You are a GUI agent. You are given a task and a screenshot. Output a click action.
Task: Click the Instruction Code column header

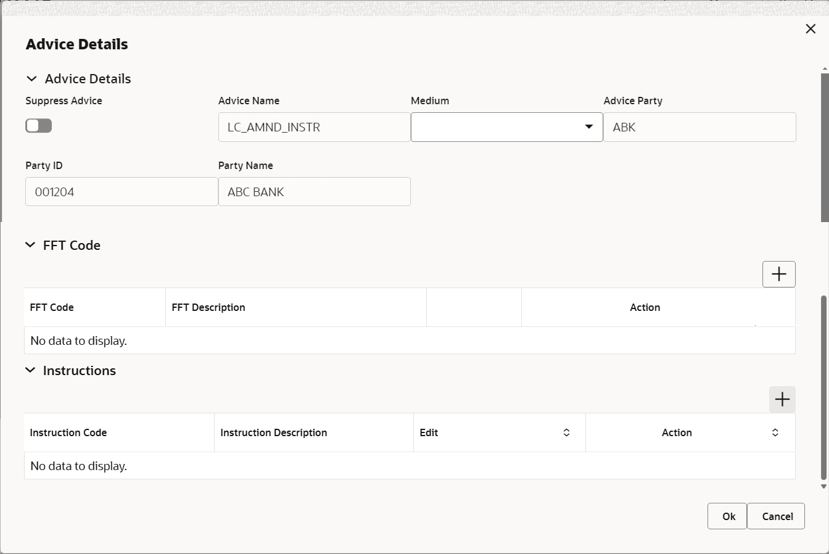[x=119, y=432]
